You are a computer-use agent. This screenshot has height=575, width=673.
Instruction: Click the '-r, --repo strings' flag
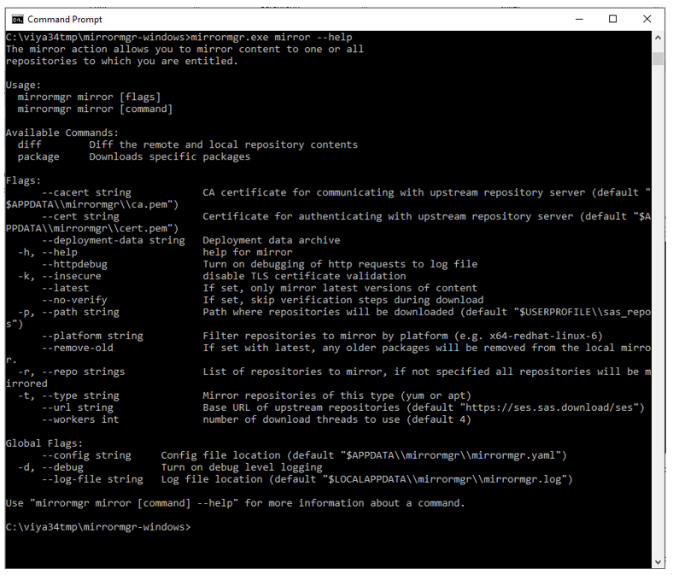(x=71, y=372)
